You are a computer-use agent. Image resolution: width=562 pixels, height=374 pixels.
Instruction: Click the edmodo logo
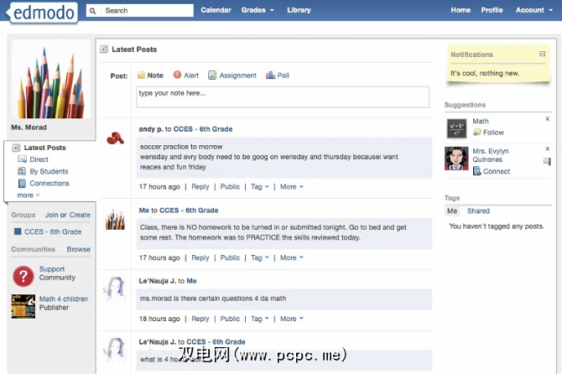point(44,13)
